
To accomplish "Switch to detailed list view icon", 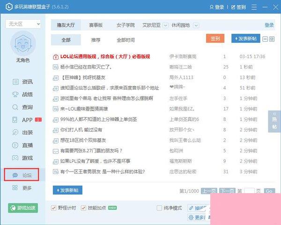I will [x=272, y=39].
